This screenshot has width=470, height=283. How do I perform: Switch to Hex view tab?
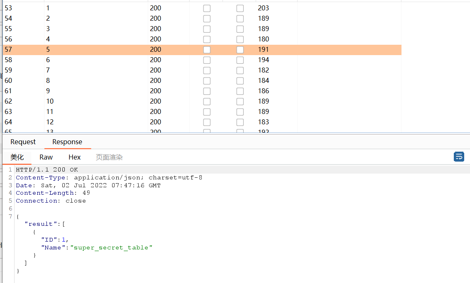(75, 157)
